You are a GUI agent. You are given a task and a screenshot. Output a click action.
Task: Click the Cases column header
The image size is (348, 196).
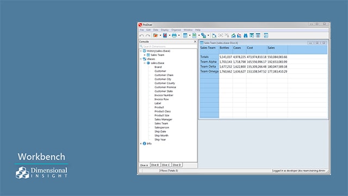pyautogui.click(x=239, y=50)
